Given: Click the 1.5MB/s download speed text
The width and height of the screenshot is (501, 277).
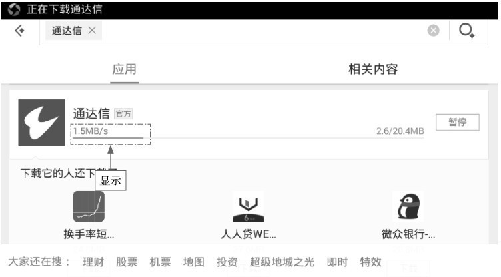Looking at the screenshot, I should 91,131.
